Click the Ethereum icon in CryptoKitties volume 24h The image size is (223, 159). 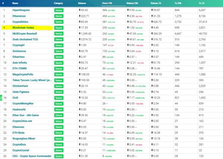tap(128, 22)
